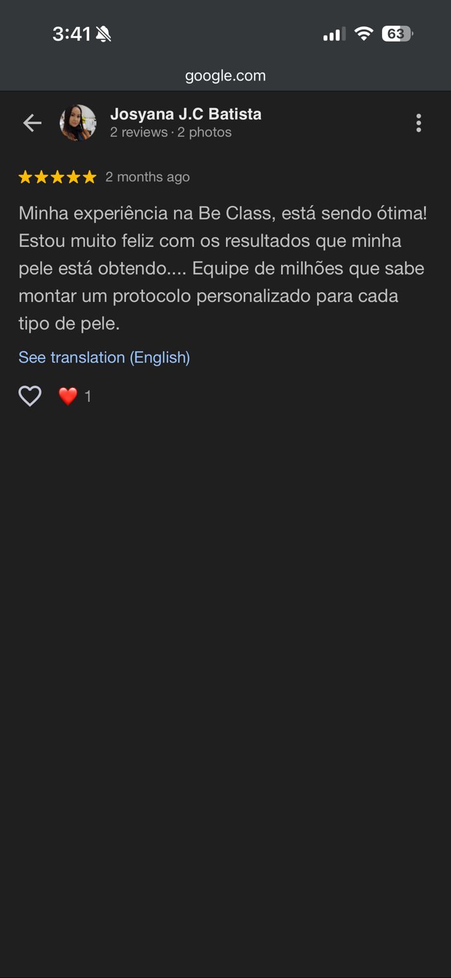Tap the review text about Be Class

222,268
